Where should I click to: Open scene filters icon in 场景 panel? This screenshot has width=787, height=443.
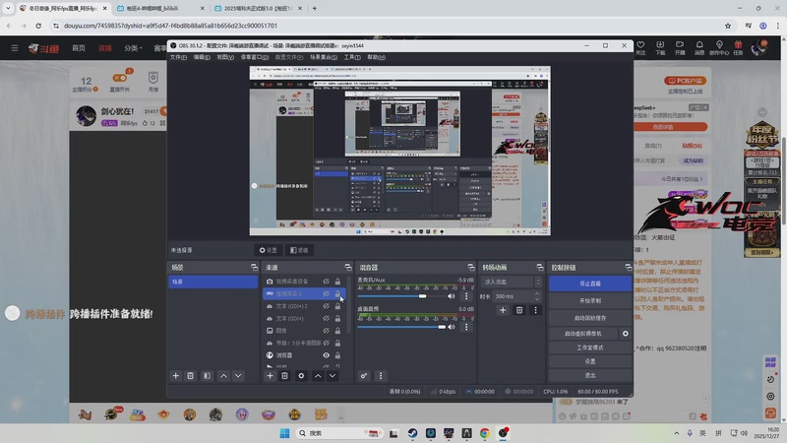[x=207, y=376]
